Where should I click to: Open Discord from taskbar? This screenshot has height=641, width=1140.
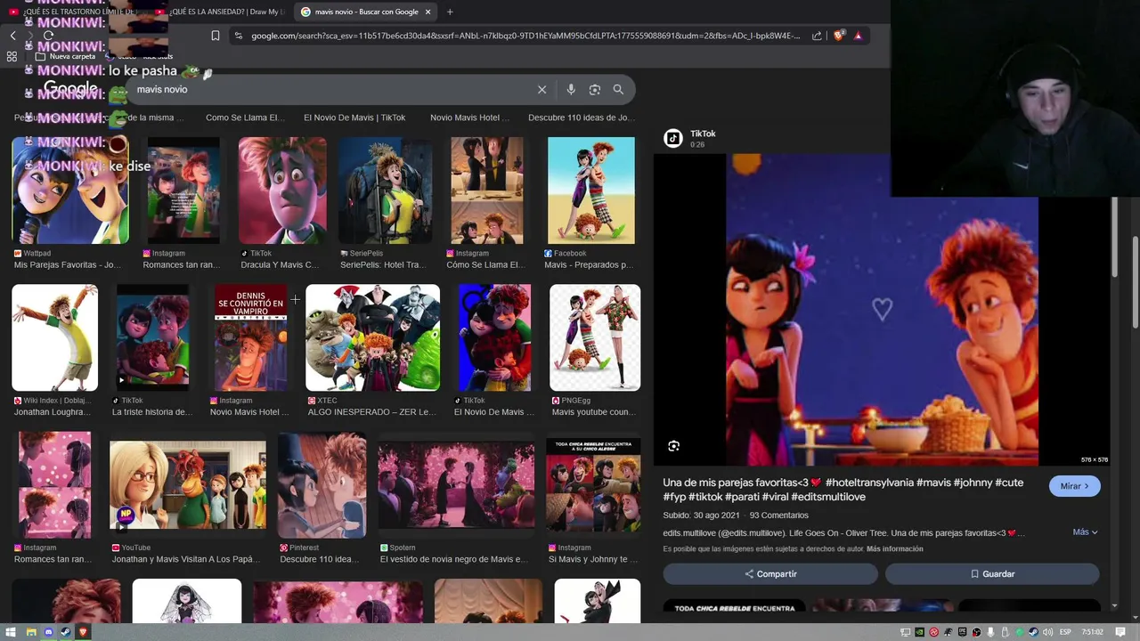click(48, 632)
